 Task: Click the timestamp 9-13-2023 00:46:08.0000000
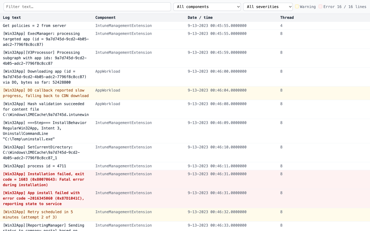(x=217, y=104)
